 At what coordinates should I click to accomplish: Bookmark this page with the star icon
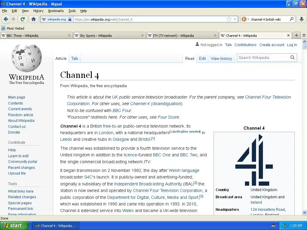(x=229, y=19)
